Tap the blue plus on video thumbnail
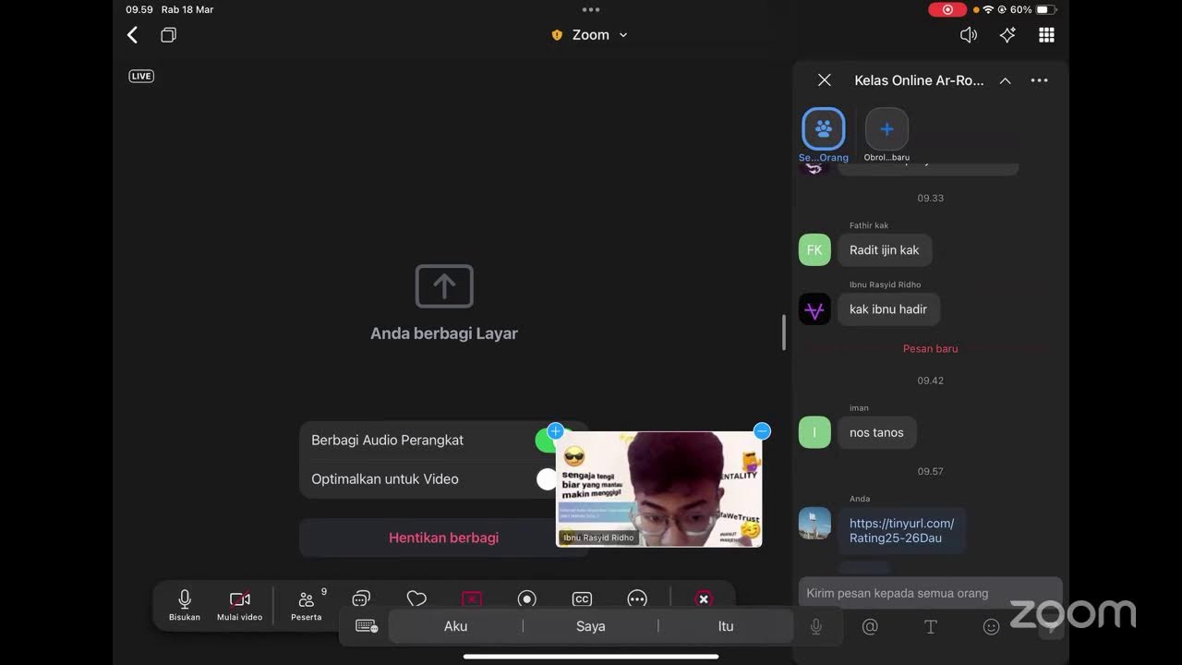 [x=555, y=431]
